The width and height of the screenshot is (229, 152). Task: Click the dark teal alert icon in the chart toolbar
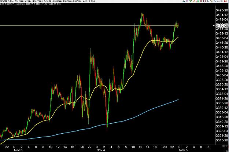coord(184,1)
